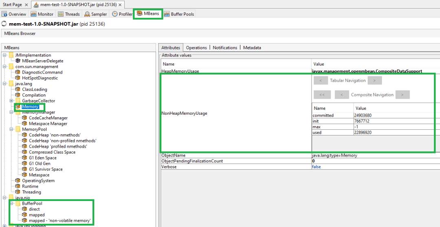Select the Attributes tab
The image size is (440, 227).
[171, 48]
